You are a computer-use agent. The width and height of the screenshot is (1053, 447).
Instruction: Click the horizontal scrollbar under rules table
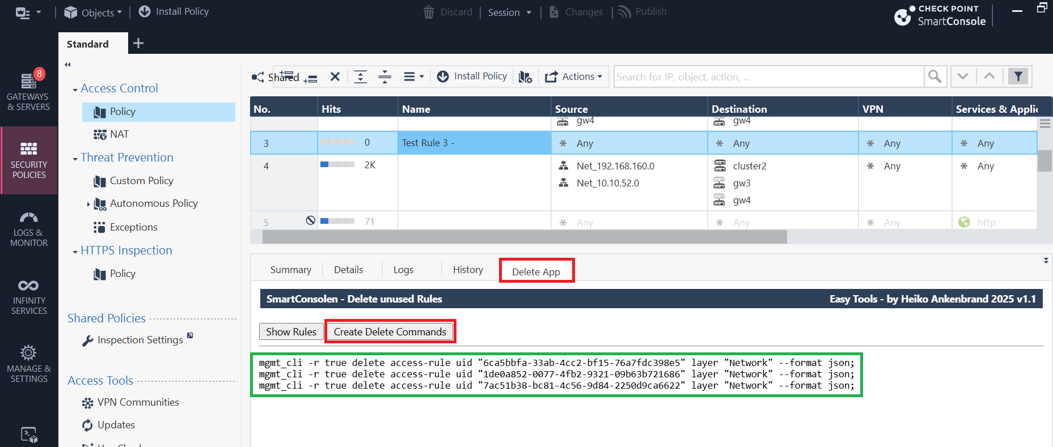click(x=525, y=237)
